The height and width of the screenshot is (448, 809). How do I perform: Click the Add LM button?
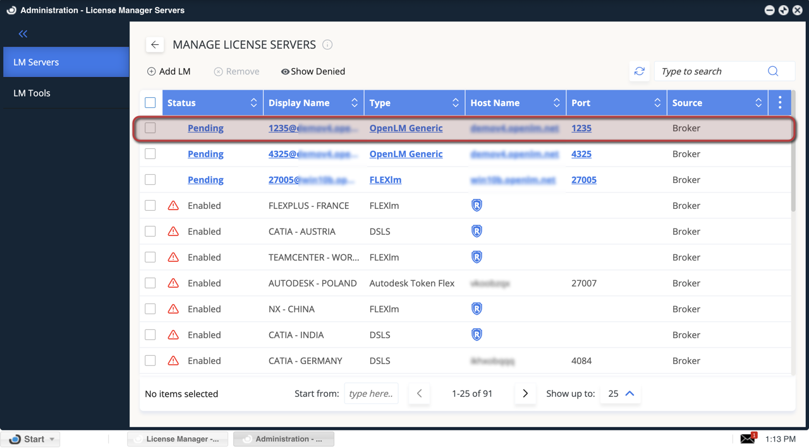coord(169,71)
